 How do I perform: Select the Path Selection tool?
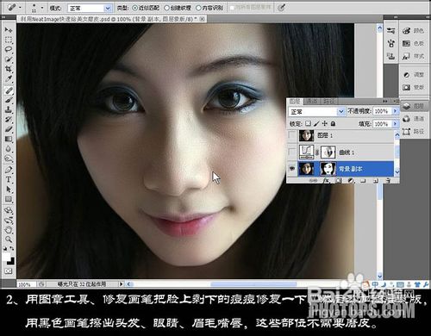(x=9, y=190)
